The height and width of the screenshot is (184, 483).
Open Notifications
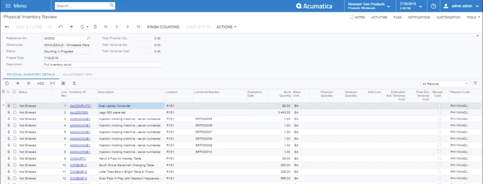coord(419,17)
